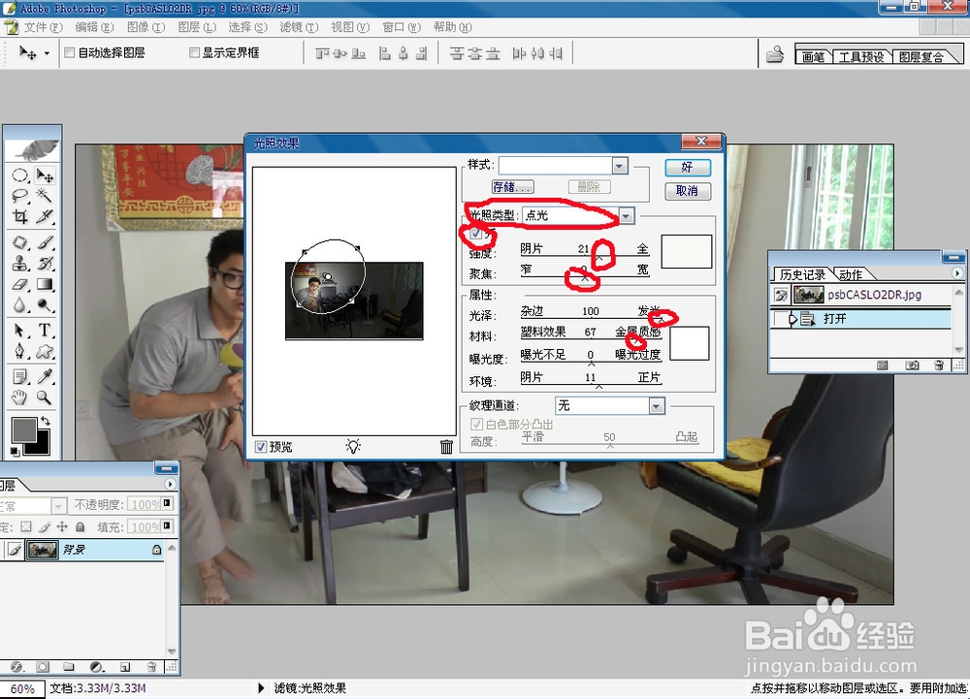This screenshot has height=699, width=970.
Task: Open the Move tool preset picker arrow
Action: pyautogui.click(x=47, y=53)
